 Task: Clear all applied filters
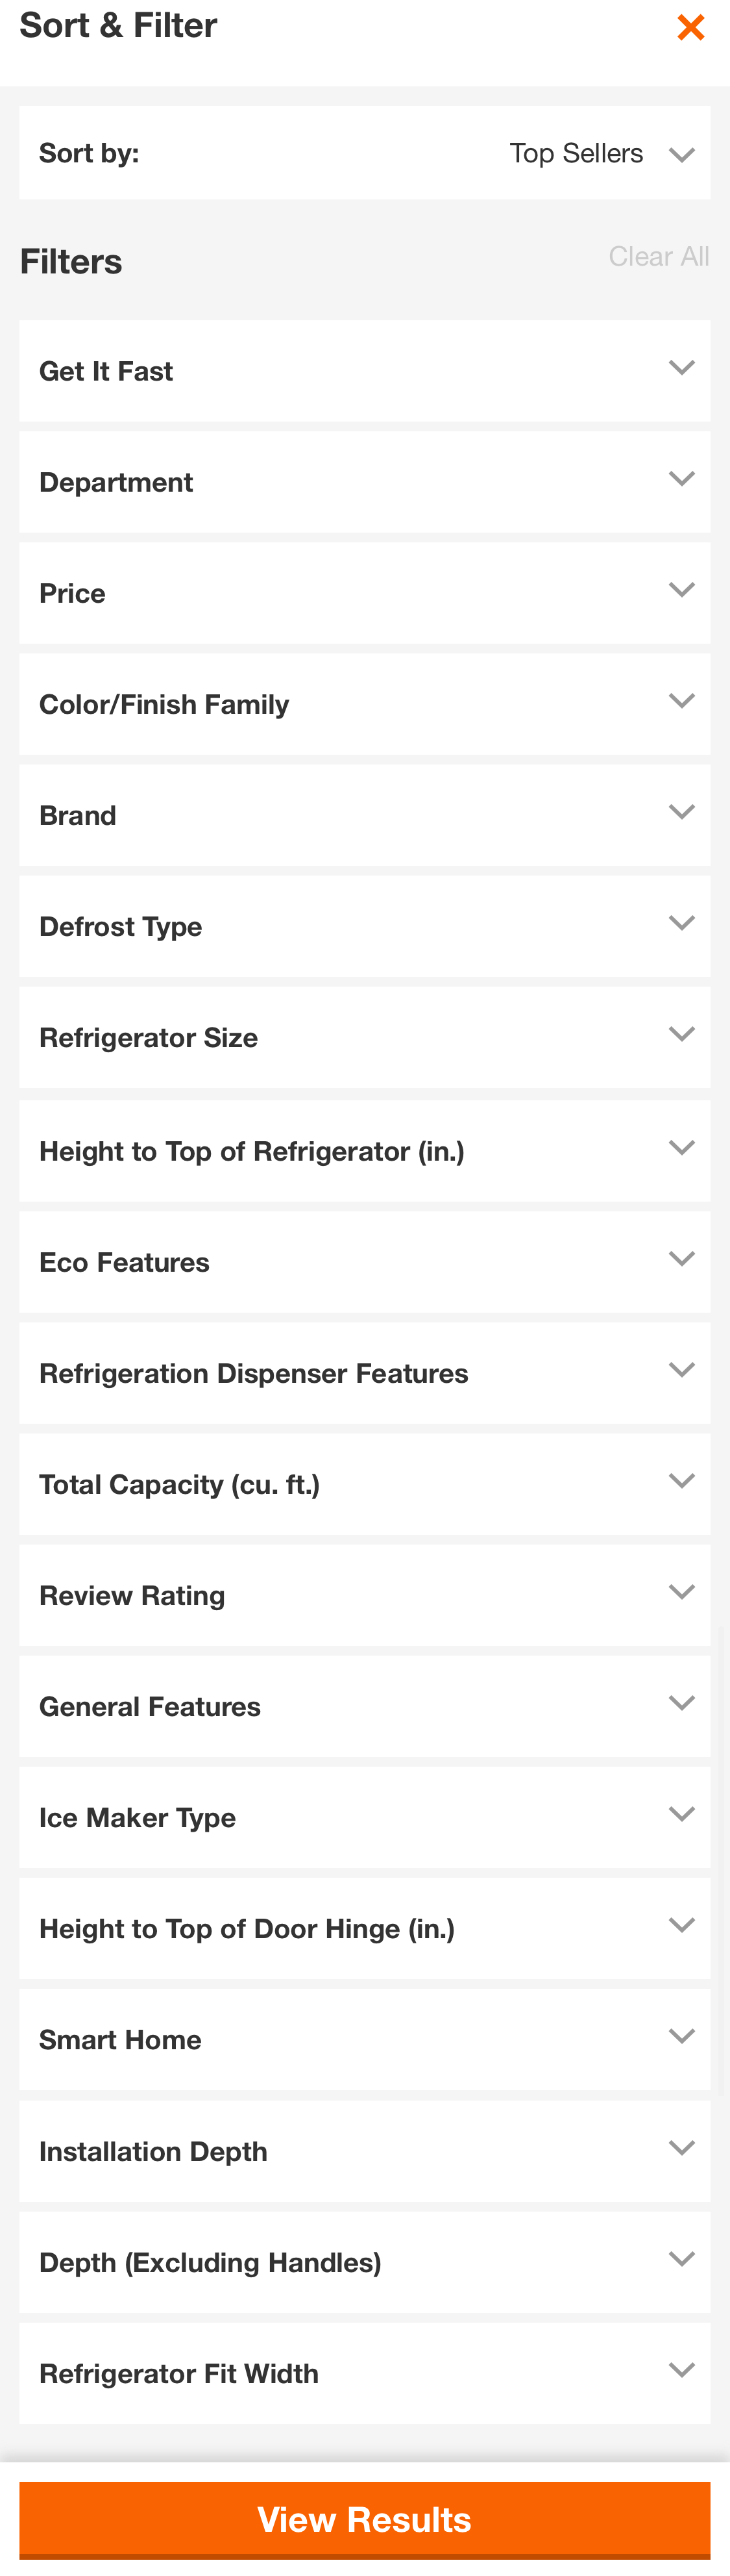pos(659,257)
